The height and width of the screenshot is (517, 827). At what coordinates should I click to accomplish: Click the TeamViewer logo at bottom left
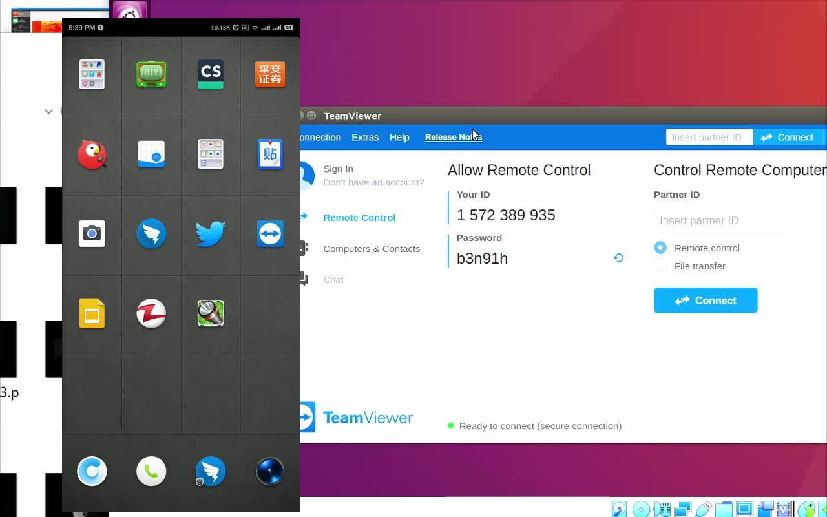357,417
